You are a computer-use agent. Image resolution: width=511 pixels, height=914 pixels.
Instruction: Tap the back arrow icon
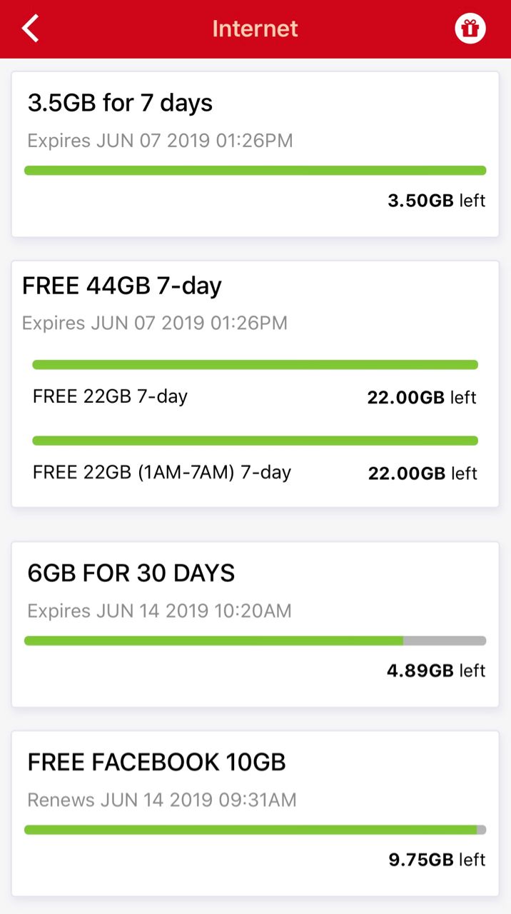pyautogui.click(x=30, y=29)
